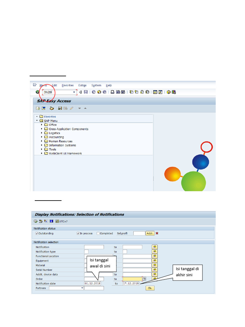Expand the Cross-Application Components folder
Image resolution: width=245 pixels, height=327 pixels.
click(x=42, y=129)
